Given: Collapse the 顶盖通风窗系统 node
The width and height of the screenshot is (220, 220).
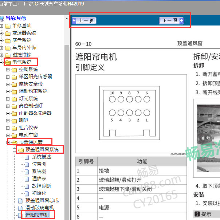Looking at the screenshot, I should point(14,150).
